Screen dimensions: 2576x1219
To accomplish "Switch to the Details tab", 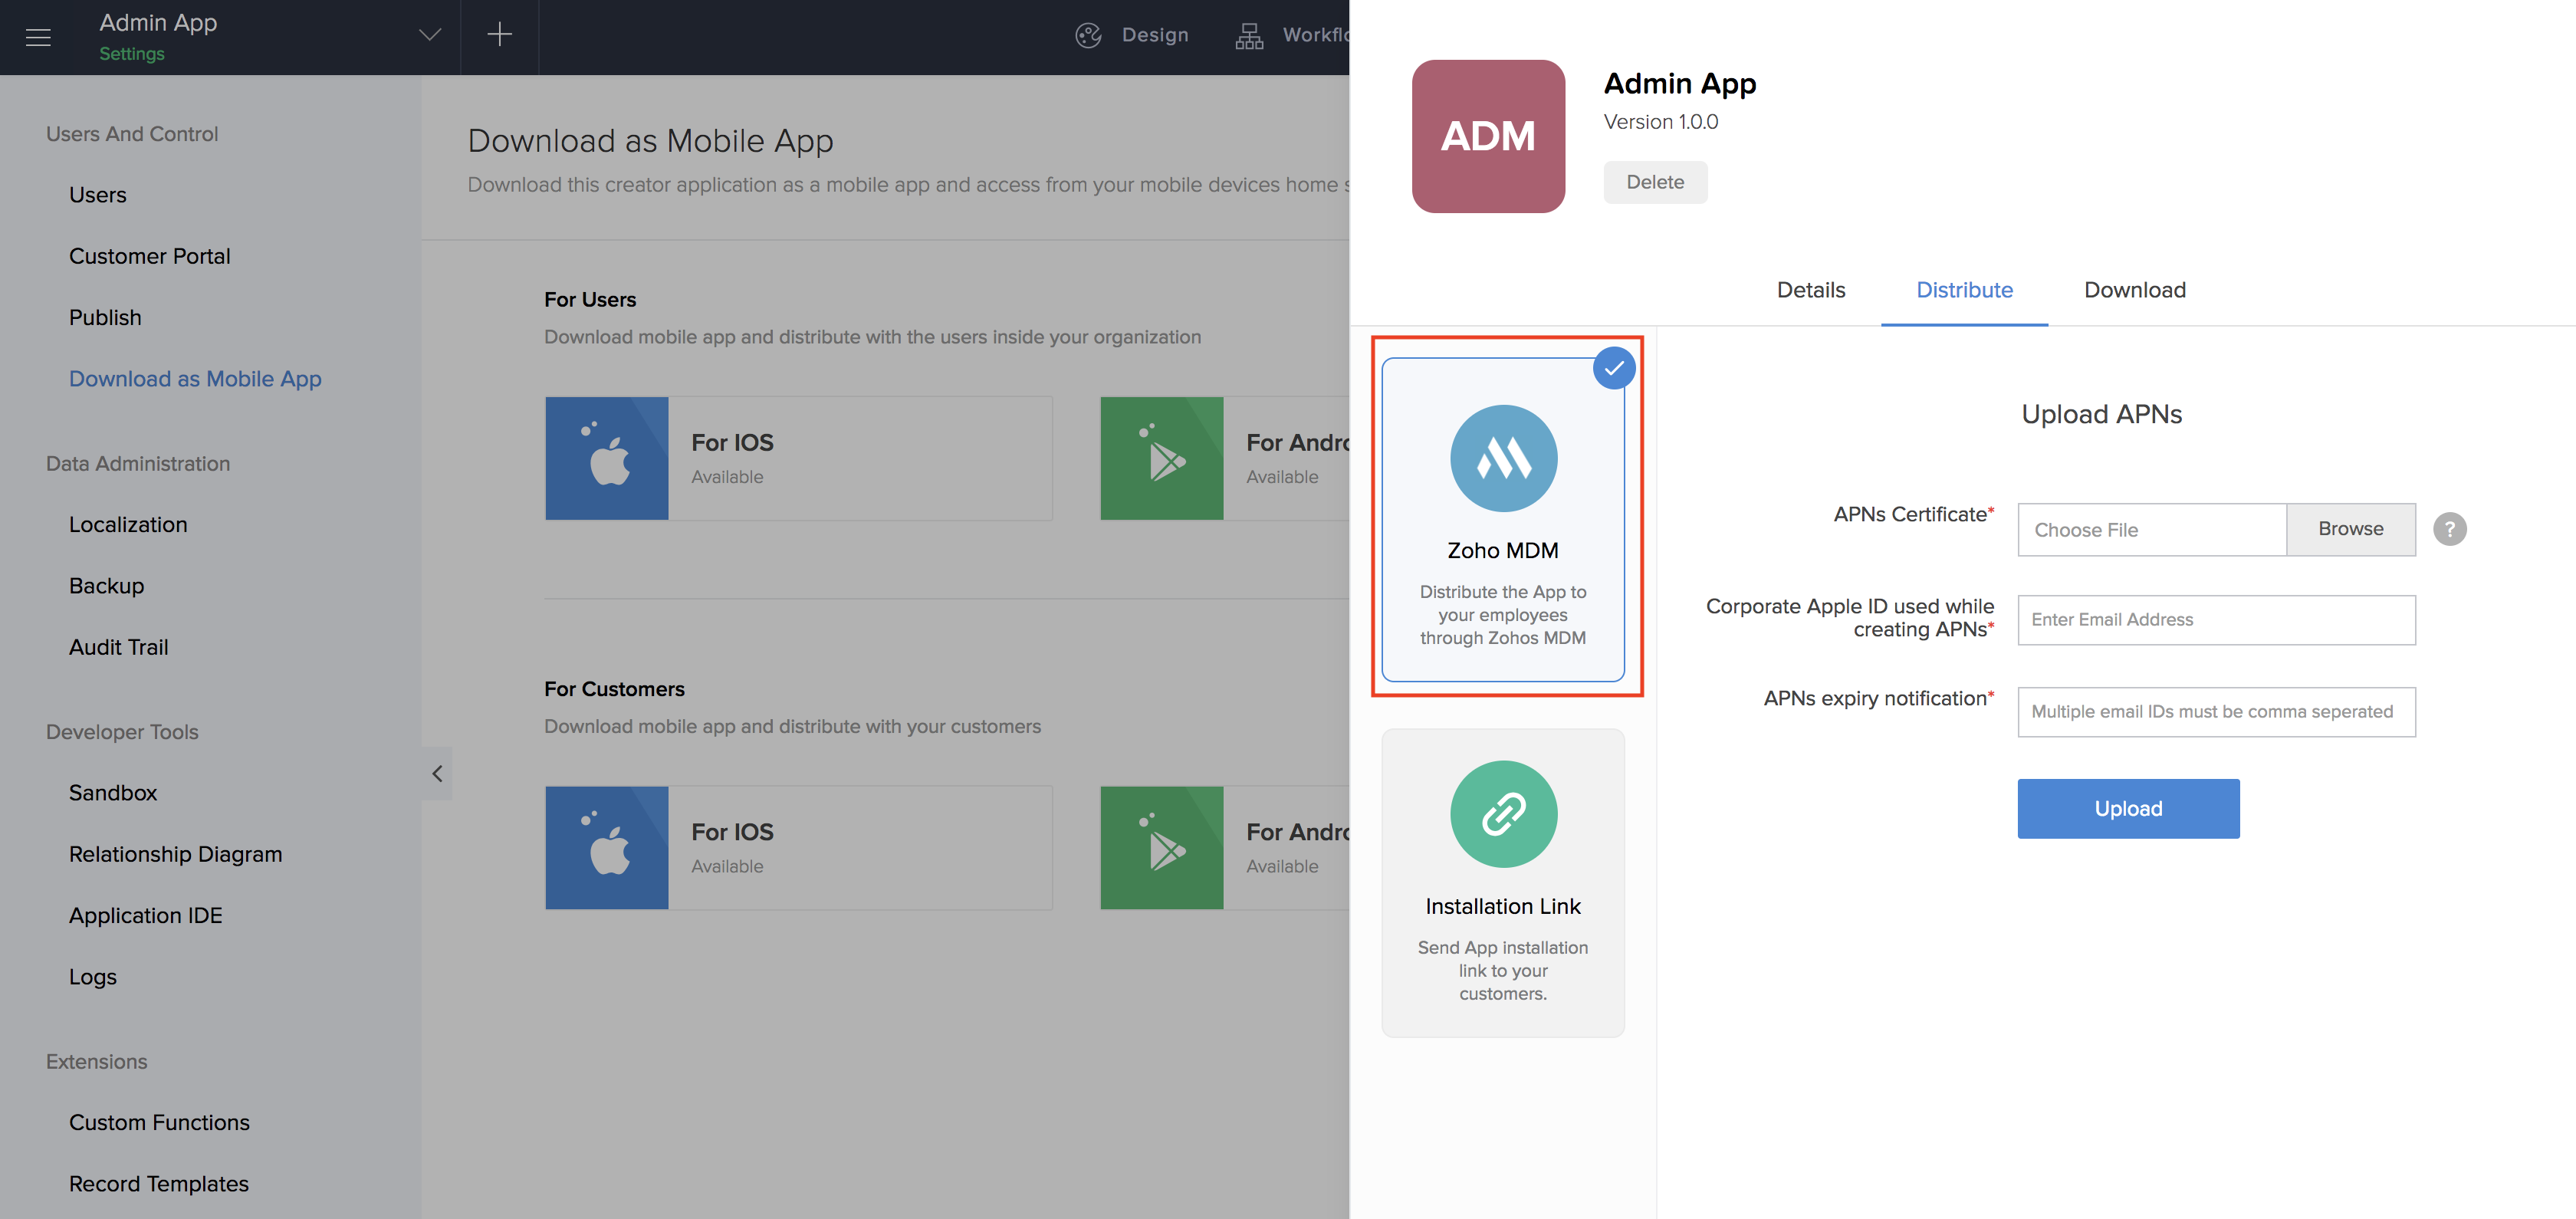I will point(1810,290).
